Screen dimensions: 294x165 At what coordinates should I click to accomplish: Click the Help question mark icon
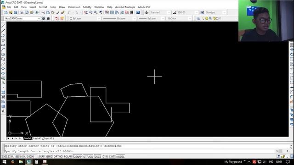point(138,12)
